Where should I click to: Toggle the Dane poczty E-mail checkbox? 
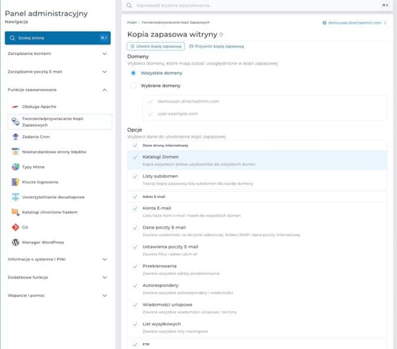coord(135,228)
